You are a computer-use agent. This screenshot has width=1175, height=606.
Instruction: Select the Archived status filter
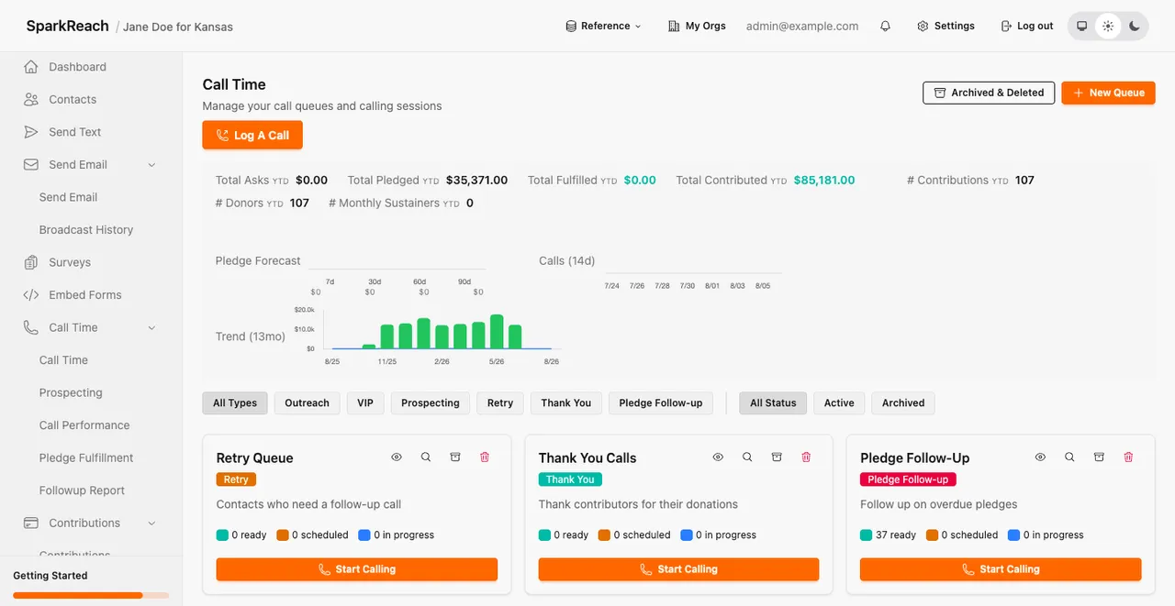point(903,403)
